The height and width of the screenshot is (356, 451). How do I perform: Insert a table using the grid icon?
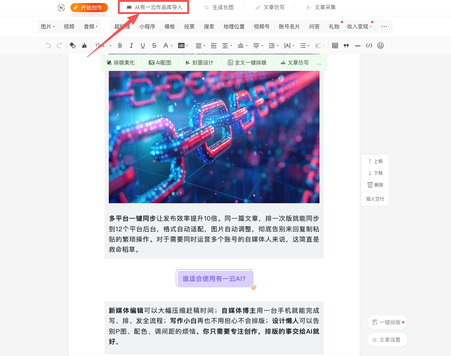[335, 45]
